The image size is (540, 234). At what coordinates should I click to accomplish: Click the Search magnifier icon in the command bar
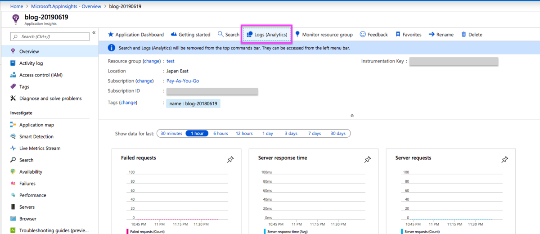pyautogui.click(x=220, y=34)
